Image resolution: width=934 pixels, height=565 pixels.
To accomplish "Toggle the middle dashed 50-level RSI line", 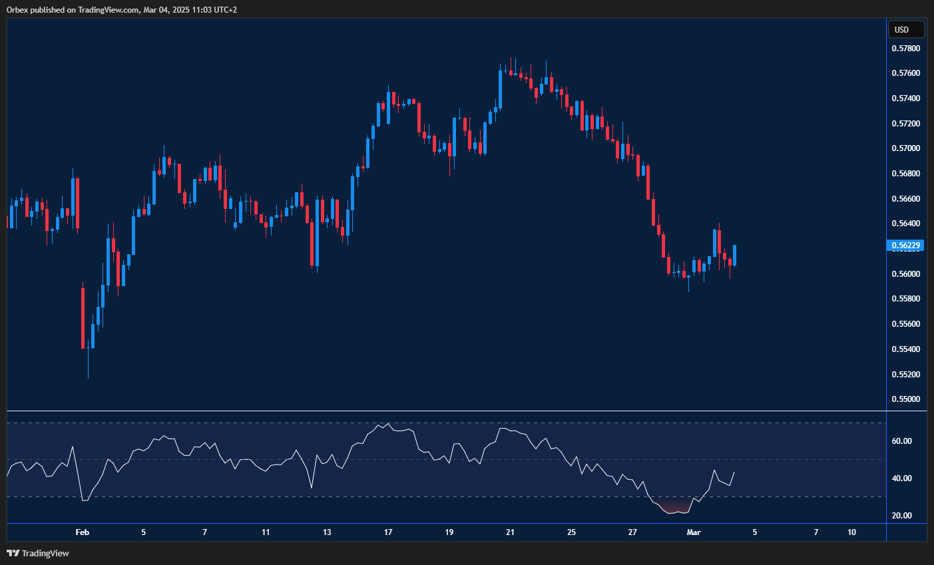I will pos(200,458).
